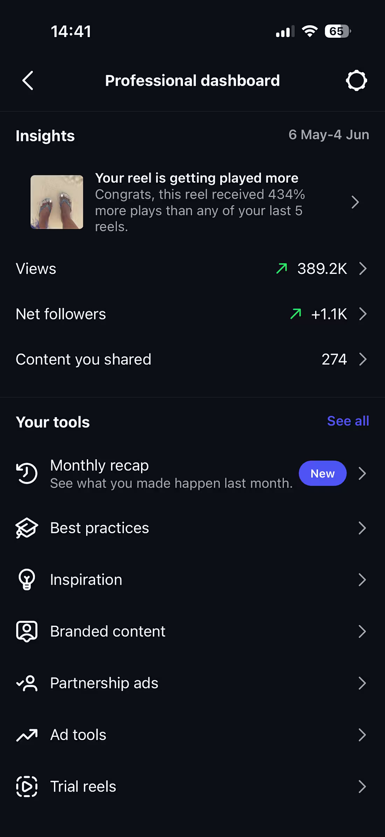Tap the 6 May-4 Jun date range
Image resolution: width=385 pixels, height=837 pixels.
(329, 135)
